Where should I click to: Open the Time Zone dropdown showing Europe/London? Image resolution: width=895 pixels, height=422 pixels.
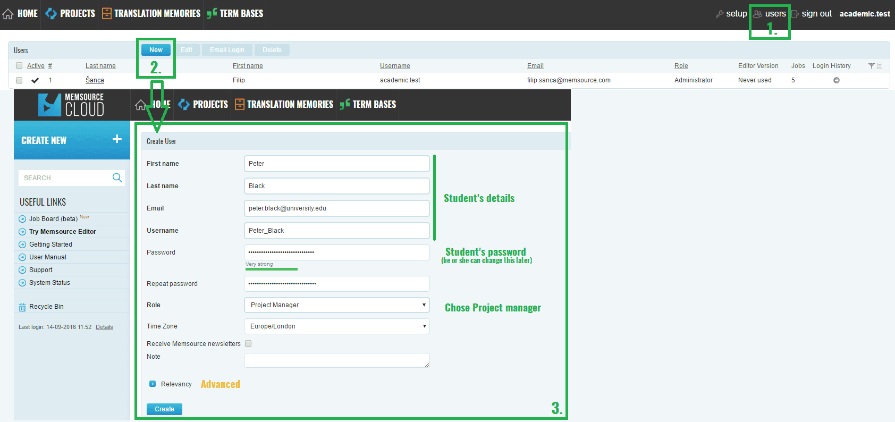click(x=336, y=326)
